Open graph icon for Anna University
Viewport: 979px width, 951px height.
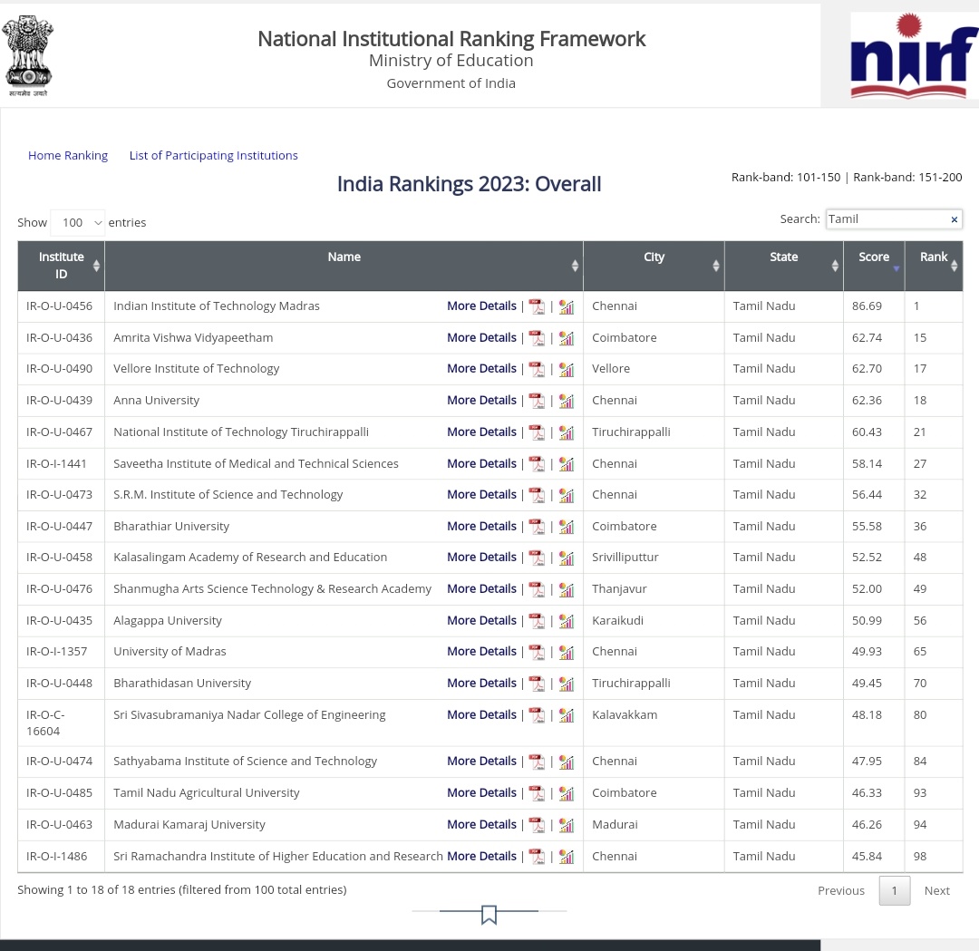click(x=567, y=401)
